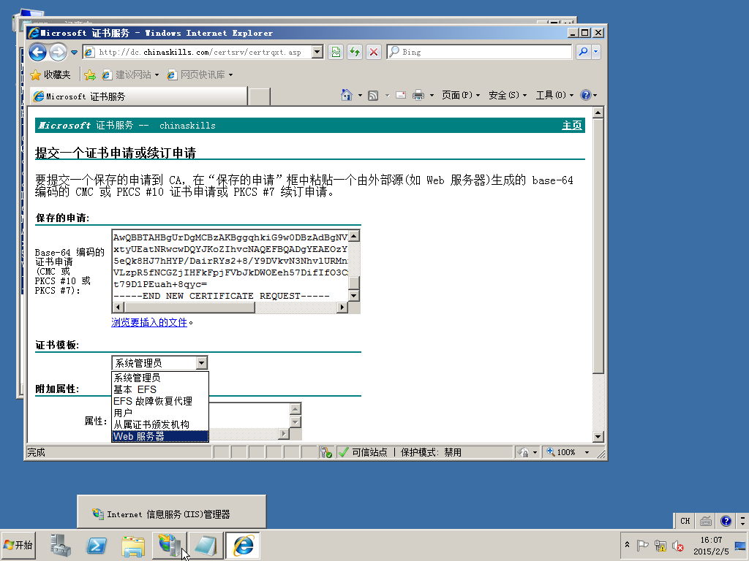
Task: Open the 开始 Start menu
Action: 18,545
